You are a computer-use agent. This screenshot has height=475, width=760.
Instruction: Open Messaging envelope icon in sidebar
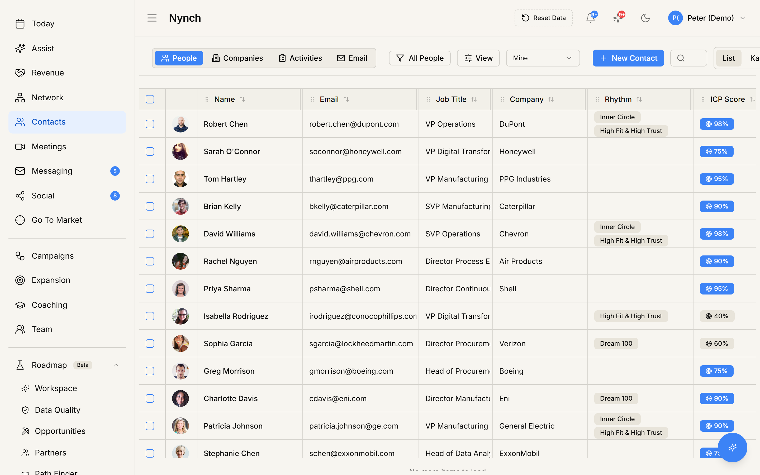(x=20, y=171)
